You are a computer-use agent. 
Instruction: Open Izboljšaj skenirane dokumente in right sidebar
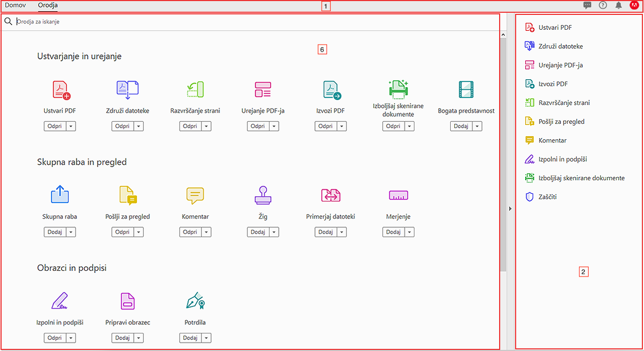pos(574,178)
